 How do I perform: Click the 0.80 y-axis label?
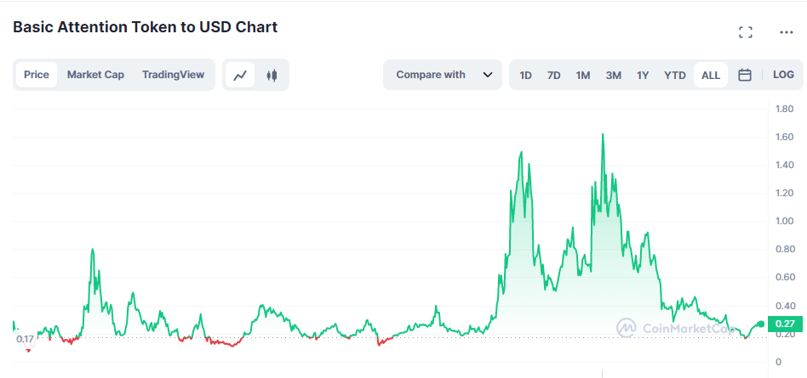pos(787,250)
